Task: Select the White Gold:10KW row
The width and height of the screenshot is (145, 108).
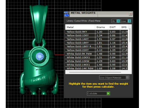Action: 97,61
